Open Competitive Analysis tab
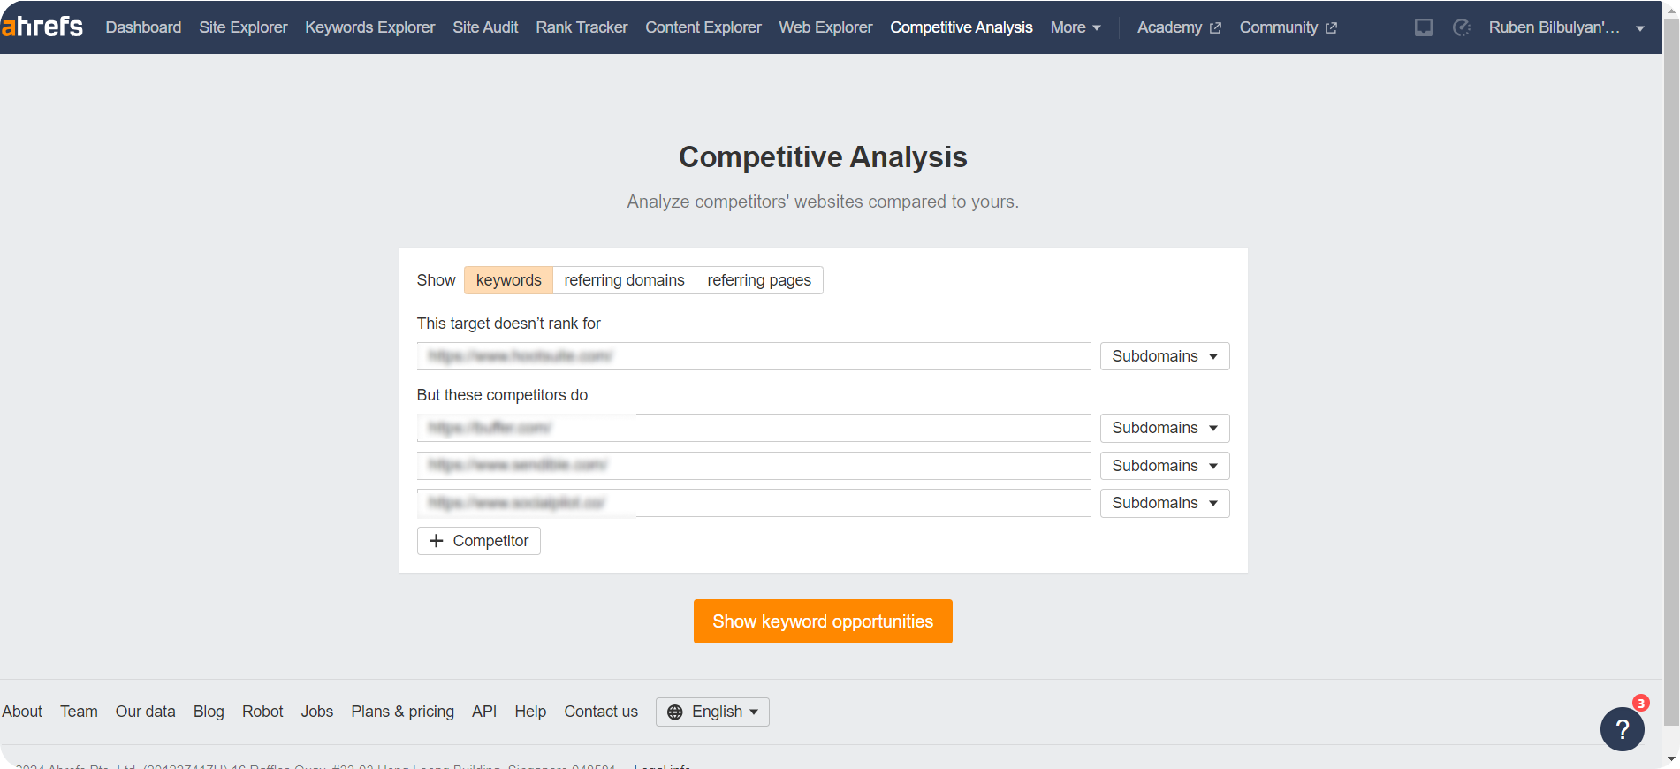This screenshot has width=1680, height=769. [x=962, y=27]
